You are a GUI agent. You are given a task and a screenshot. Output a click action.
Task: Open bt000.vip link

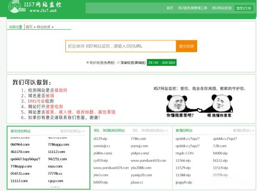(x=220, y=153)
